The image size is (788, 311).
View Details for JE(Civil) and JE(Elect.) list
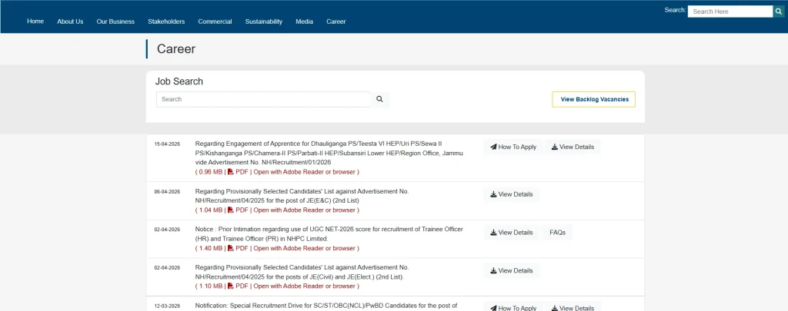pyautogui.click(x=511, y=270)
